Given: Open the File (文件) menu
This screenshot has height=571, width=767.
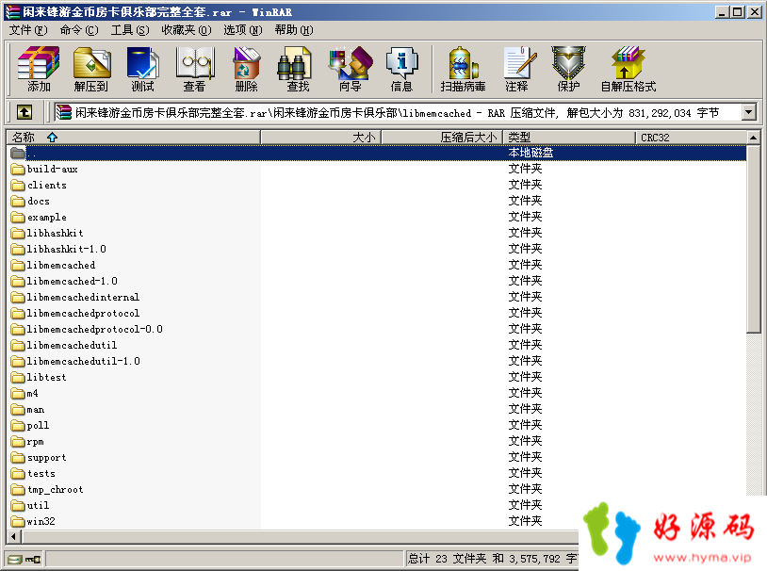Looking at the screenshot, I should (x=28, y=30).
